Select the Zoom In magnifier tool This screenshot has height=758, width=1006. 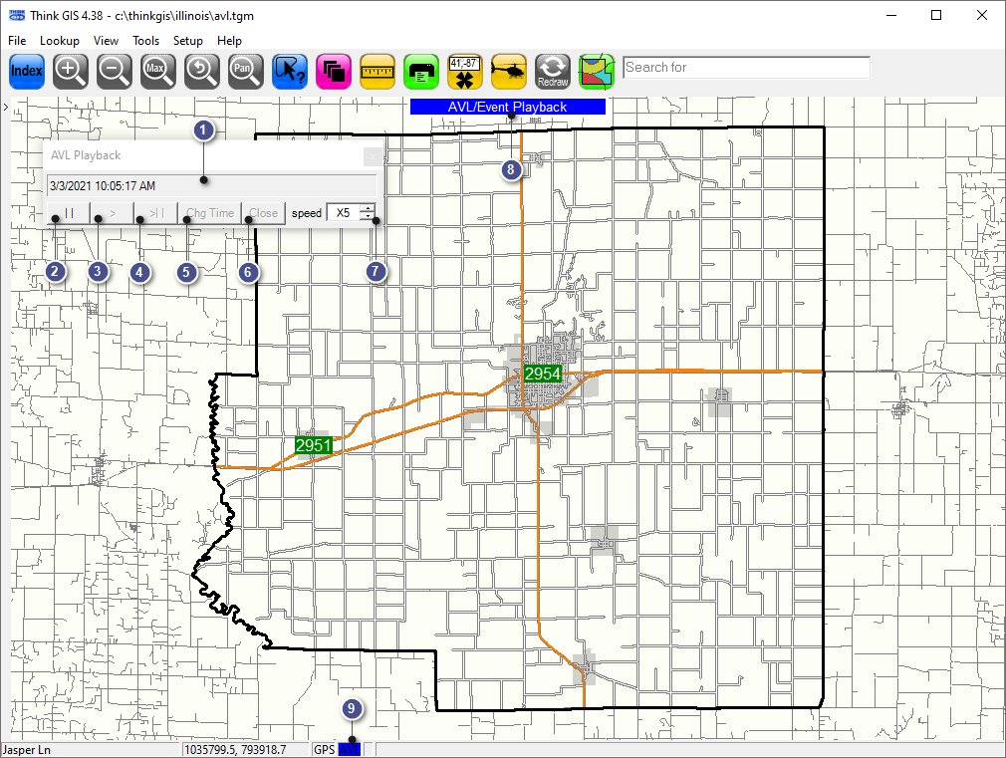70,72
